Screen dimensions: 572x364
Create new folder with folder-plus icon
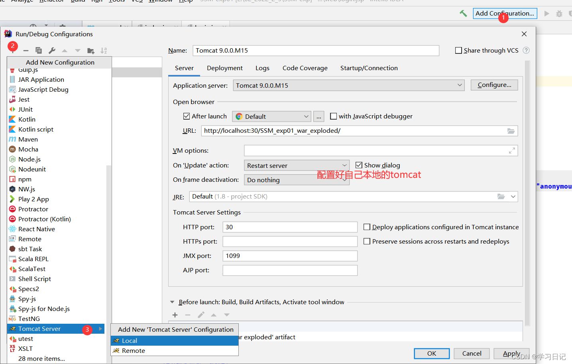pos(91,51)
